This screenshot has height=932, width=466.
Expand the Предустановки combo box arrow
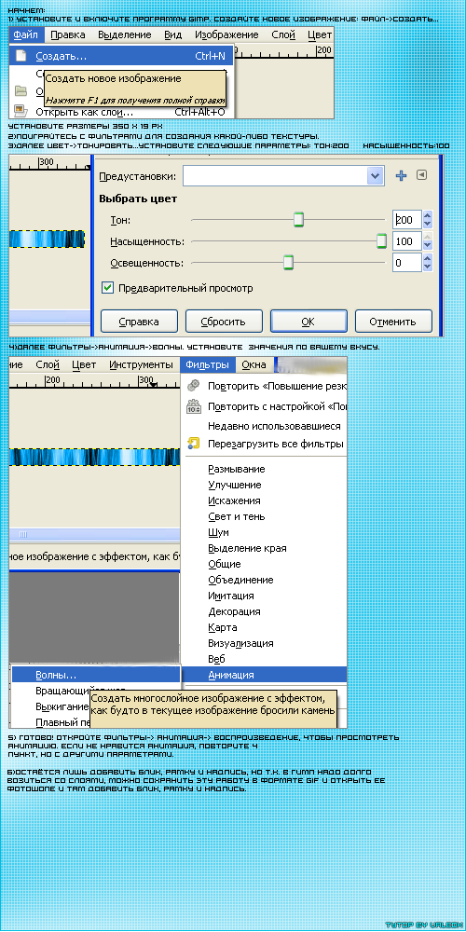tap(375, 176)
